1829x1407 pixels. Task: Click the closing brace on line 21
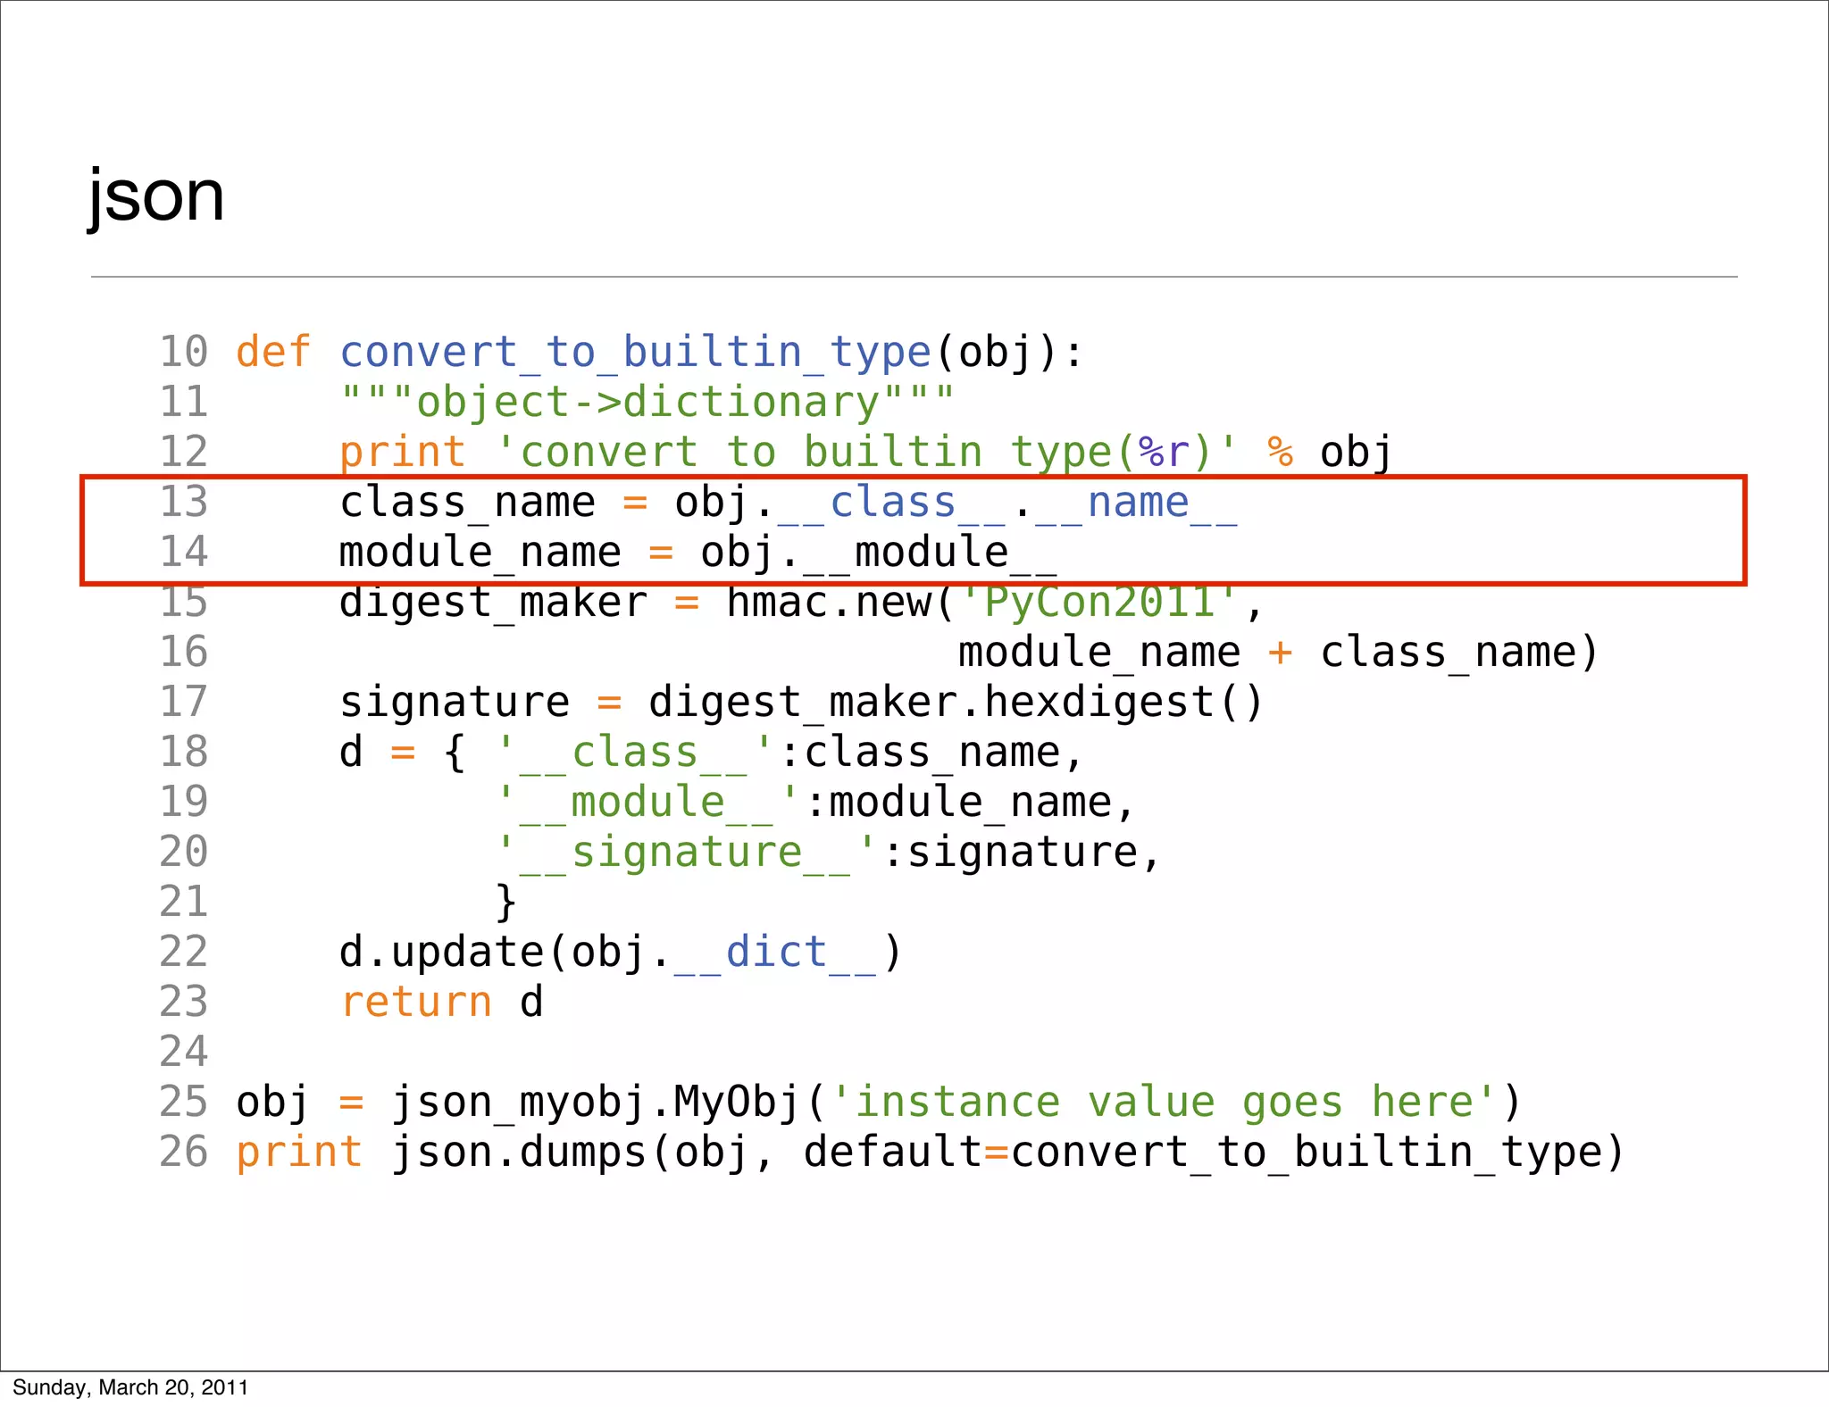pos(506,903)
